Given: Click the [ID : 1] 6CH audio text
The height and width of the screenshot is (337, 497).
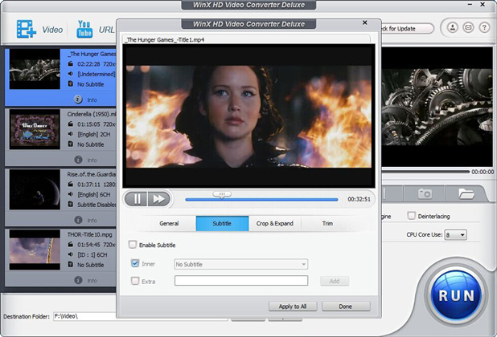Looking at the screenshot, I should pyautogui.click(x=92, y=254).
